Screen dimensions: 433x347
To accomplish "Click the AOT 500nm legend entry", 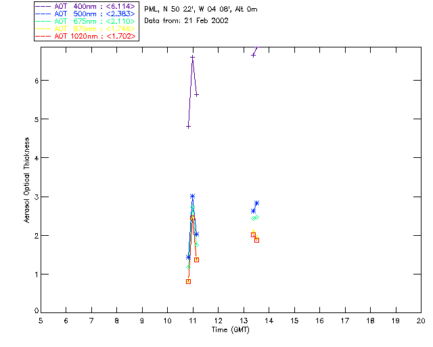I will pos(85,14).
